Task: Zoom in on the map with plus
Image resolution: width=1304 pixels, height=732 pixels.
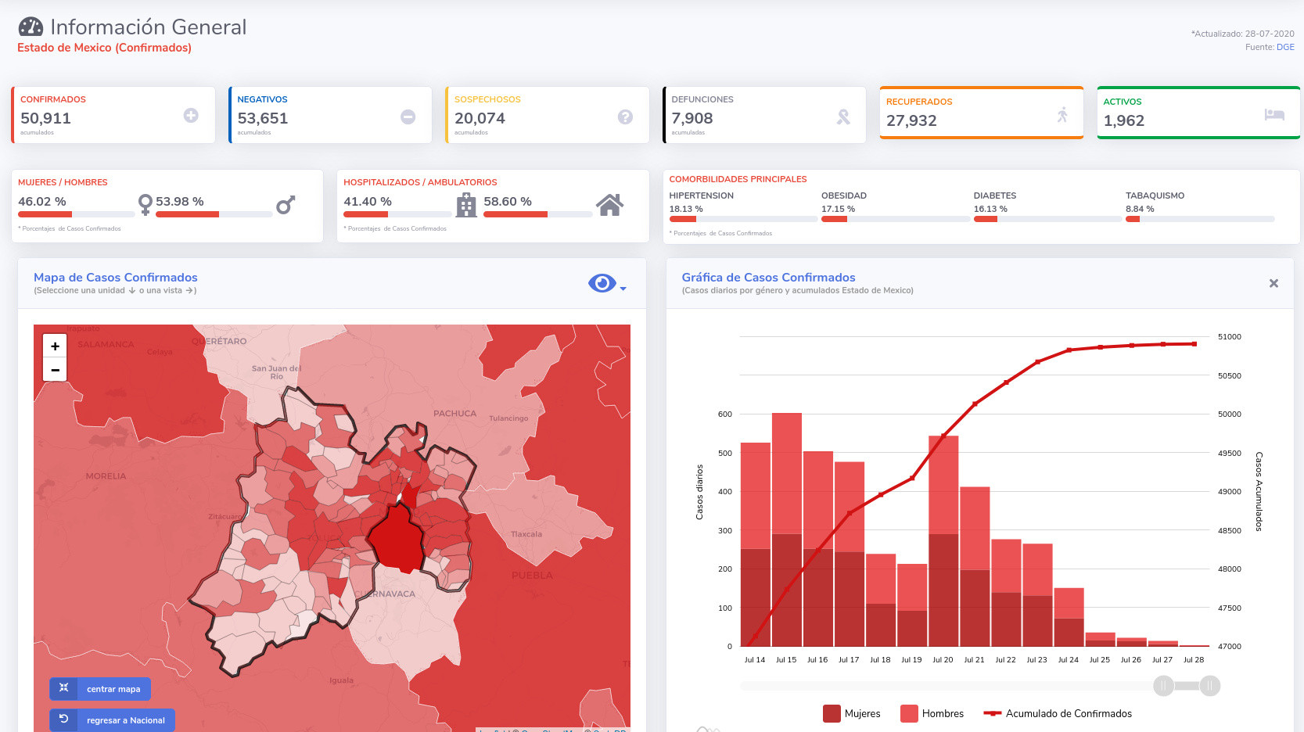Action: [55, 346]
